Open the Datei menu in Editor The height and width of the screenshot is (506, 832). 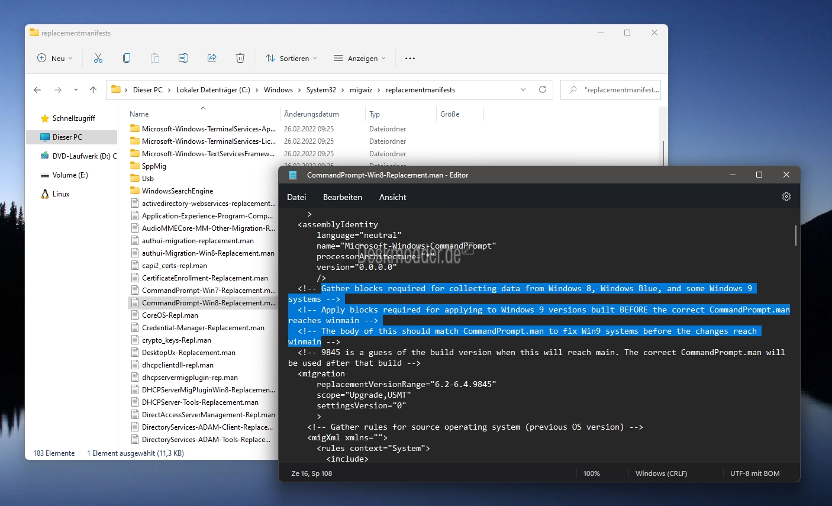click(296, 197)
